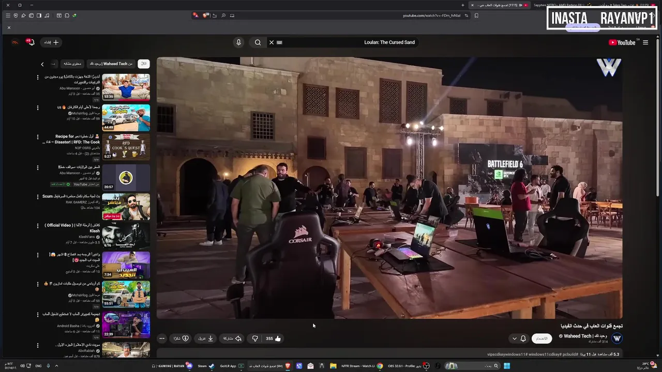This screenshot has height=372, width=662.
Task: Like the video with thumbs up 355
Action: [x=274, y=338]
